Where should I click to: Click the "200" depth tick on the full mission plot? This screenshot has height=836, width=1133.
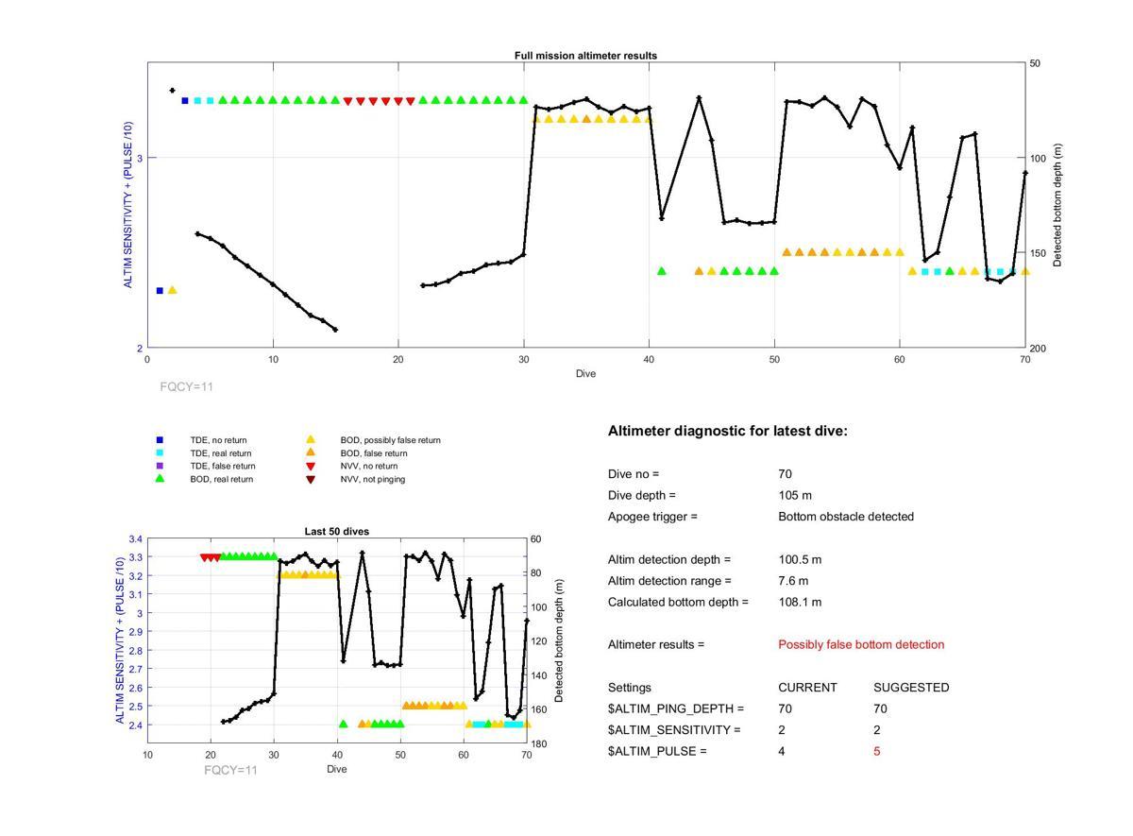[1037, 349]
